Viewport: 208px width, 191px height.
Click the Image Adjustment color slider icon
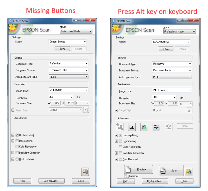tap(156, 127)
